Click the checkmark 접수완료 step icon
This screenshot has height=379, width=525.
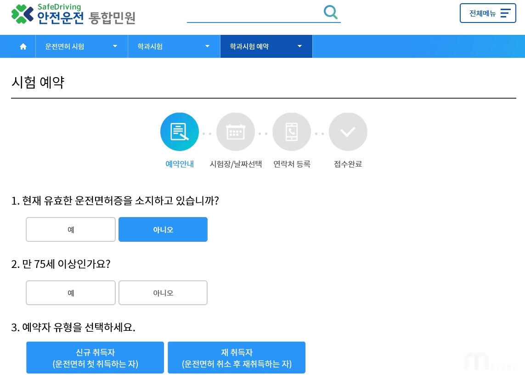[x=348, y=132]
